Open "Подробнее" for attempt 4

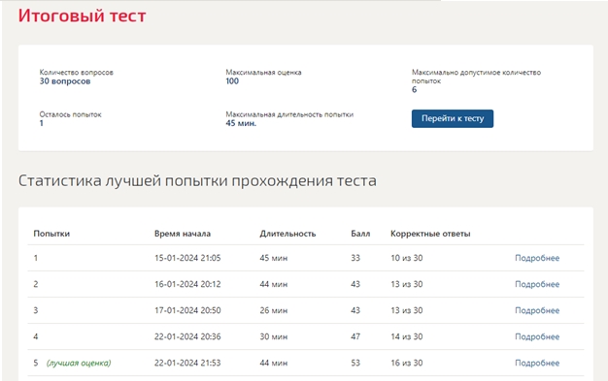[x=537, y=336]
